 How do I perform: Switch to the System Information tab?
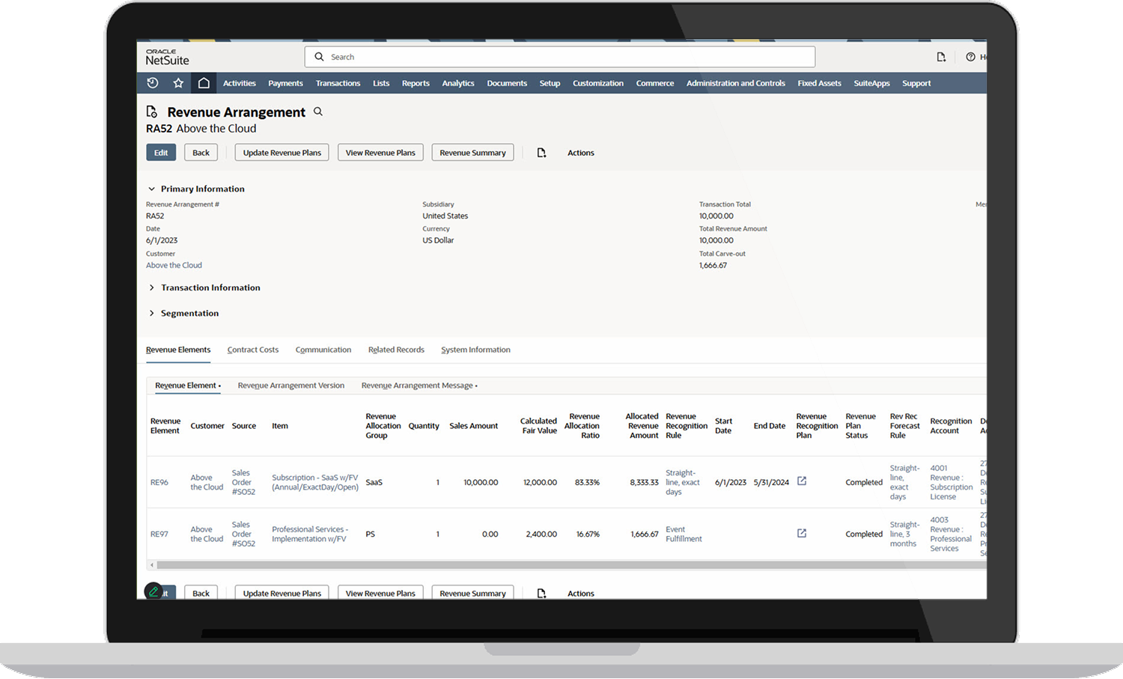[x=475, y=349]
